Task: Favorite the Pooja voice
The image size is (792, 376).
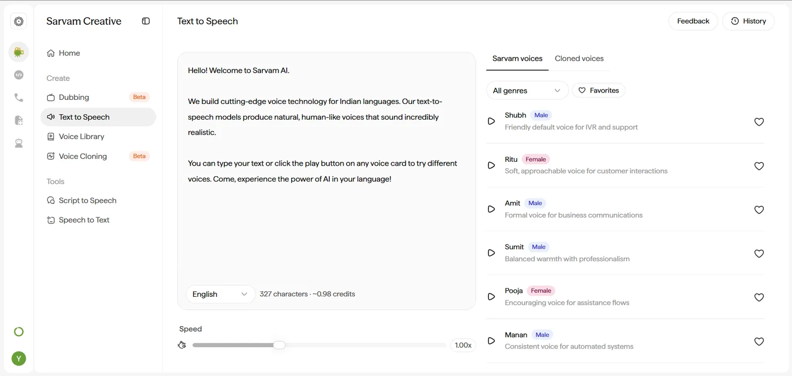Action: click(x=759, y=297)
